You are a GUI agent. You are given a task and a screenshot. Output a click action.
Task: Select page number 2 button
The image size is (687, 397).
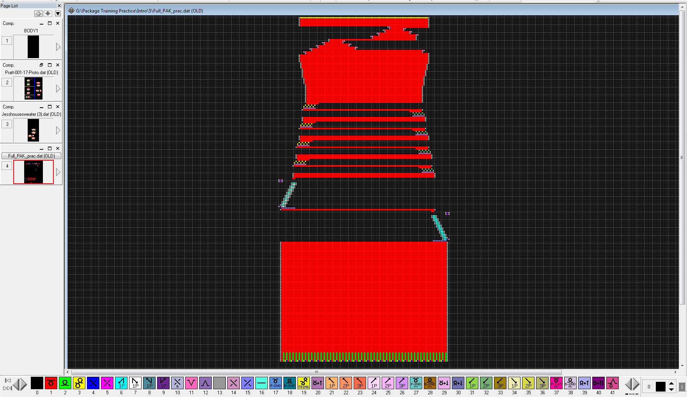pos(7,82)
